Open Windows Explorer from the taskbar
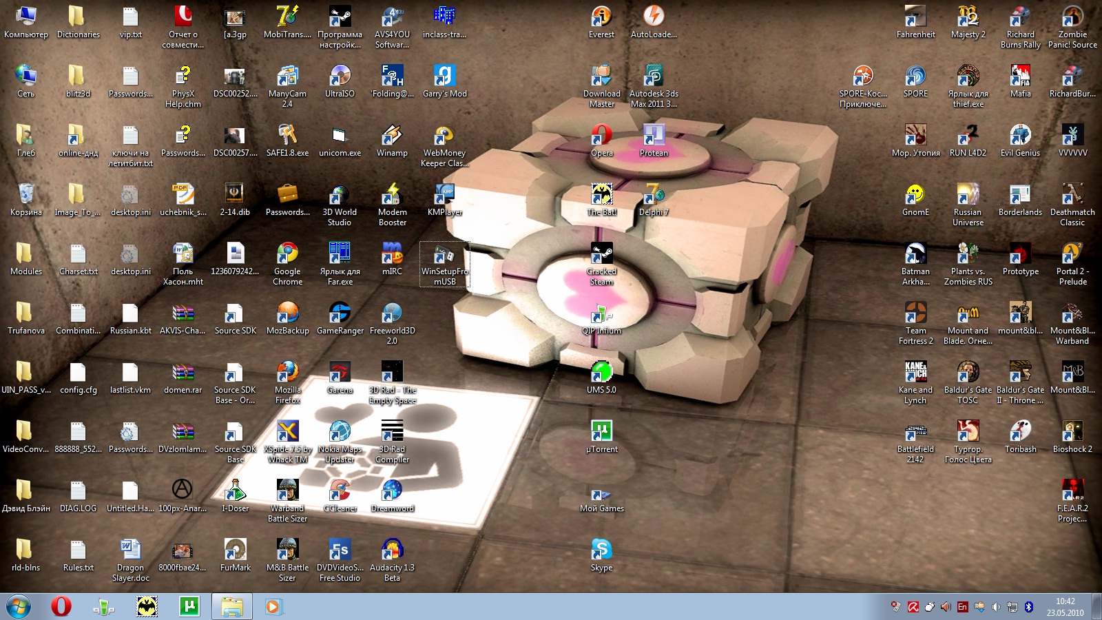 pyautogui.click(x=231, y=607)
